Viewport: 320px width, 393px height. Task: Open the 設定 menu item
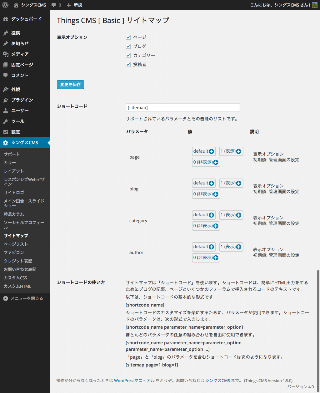pyautogui.click(x=25, y=132)
